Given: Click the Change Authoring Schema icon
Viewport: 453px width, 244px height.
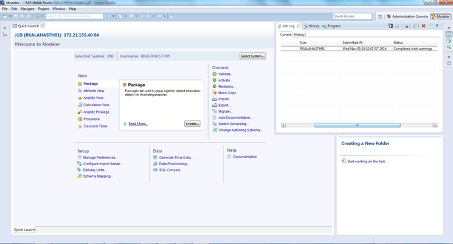Looking at the screenshot, I should pyautogui.click(x=215, y=130).
